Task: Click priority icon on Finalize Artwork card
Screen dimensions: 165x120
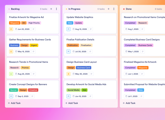Action: tap(11, 29)
